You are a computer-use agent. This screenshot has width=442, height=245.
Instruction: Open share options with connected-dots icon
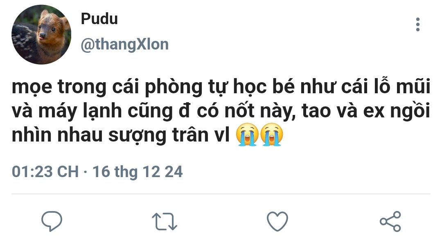[390, 221]
